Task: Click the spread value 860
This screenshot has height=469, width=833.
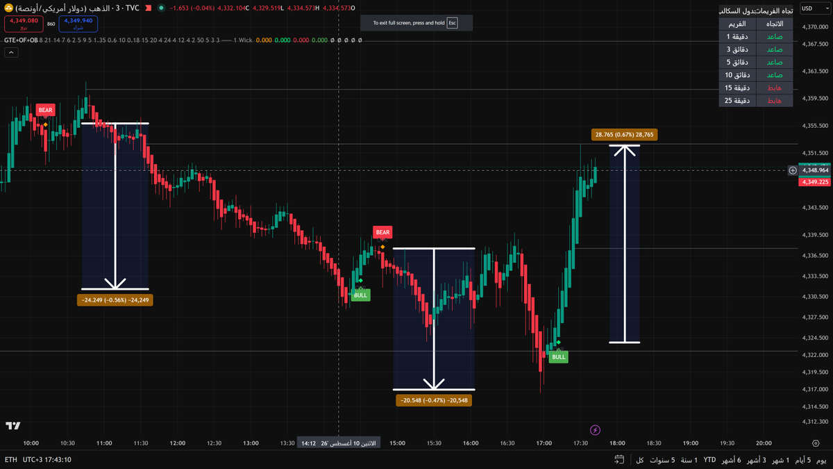Action: (x=51, y=24)
